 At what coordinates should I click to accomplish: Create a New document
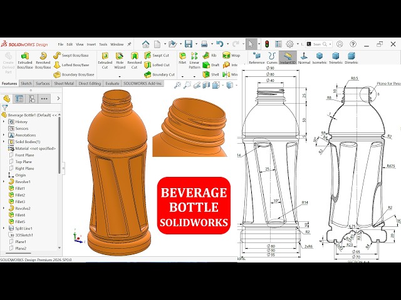pos(157,44)
